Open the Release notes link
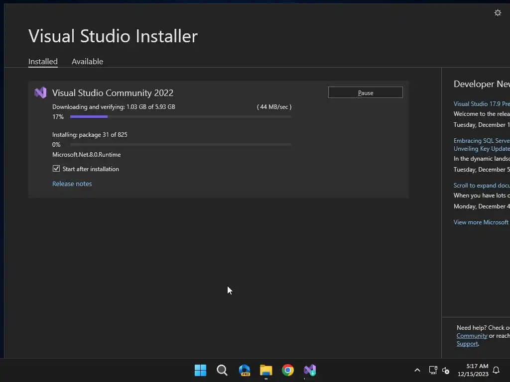 coord(72,184)
